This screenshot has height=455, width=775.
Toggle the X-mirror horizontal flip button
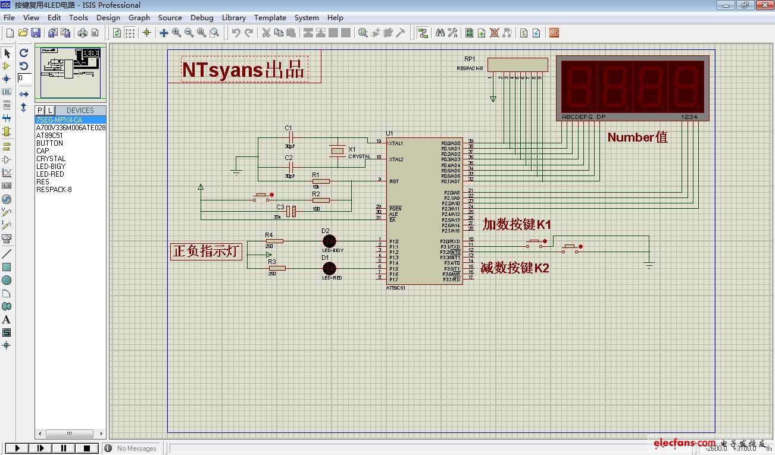point(24,95)
